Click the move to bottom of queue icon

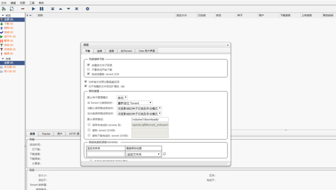76,9
